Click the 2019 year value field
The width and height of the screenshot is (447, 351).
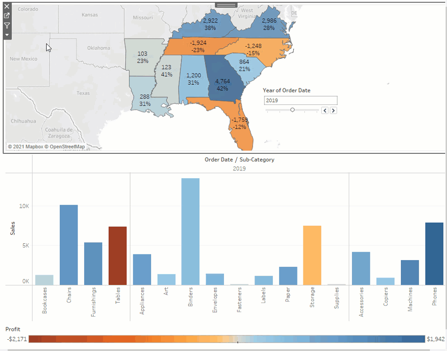click(301, 100)
